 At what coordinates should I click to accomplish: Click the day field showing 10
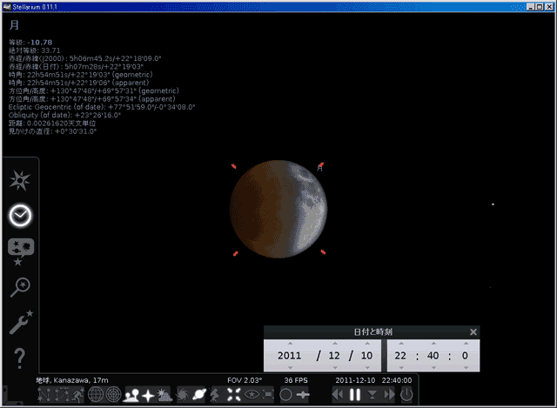365,355
